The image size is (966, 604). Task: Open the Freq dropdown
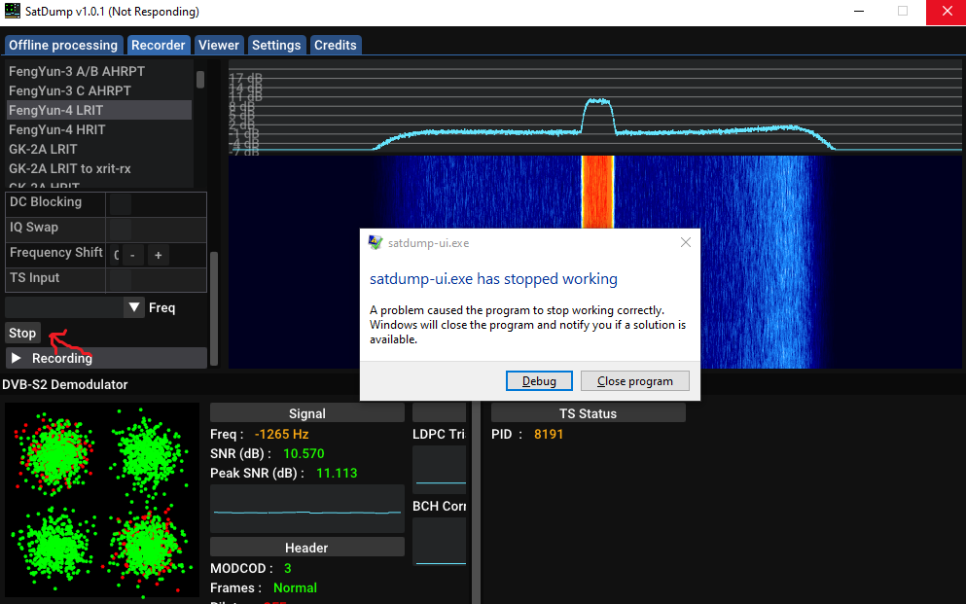132,307
